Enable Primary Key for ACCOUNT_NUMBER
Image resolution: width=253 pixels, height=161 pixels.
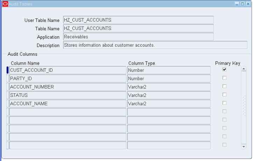224,86
